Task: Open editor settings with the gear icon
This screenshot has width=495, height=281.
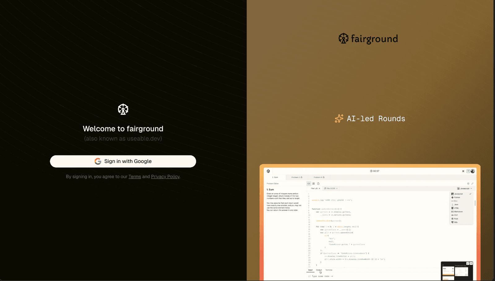Action: tap(468, 183)
